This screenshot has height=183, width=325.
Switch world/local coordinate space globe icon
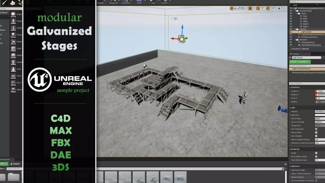click(x=243, y=8)
